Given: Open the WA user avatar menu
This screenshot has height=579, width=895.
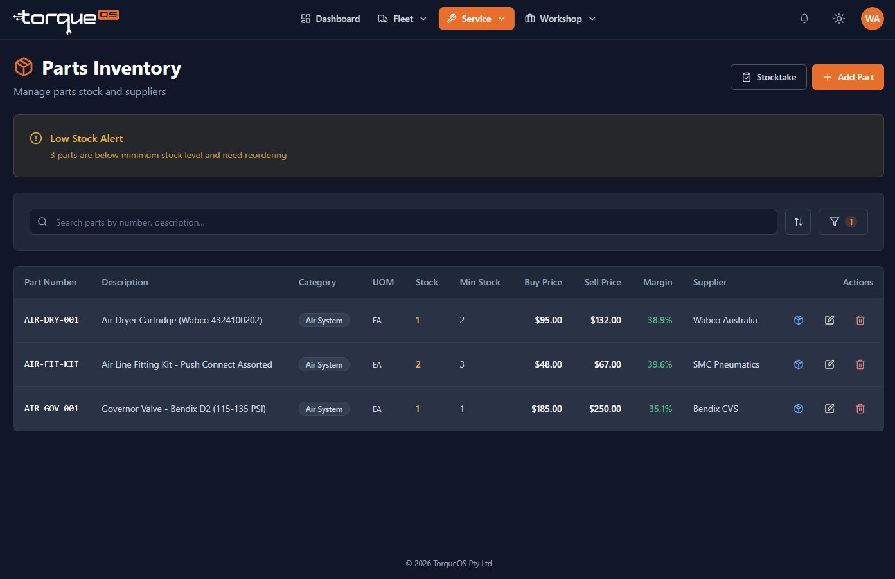Looking at the screenshot, I should (x=872, y=19).
